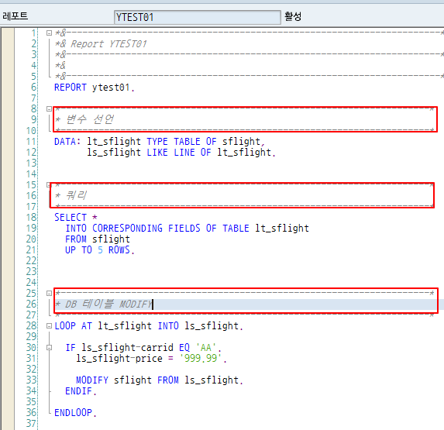
Task: Click line number 13 in the gutter
Action: 32,163
